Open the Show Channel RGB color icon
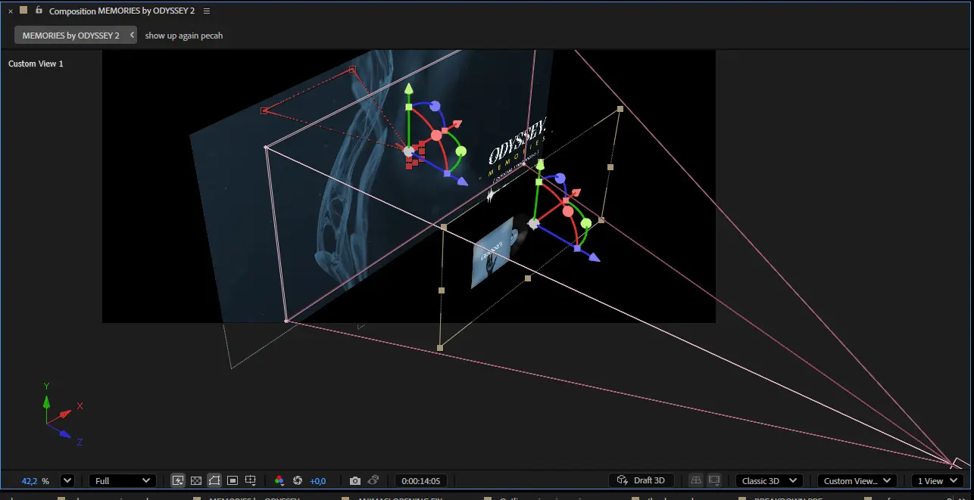Image resolution: width=974 pixels, height=500 pixels. 279,480
